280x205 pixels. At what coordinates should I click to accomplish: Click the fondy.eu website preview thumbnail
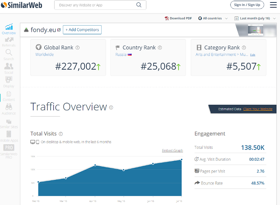[256, 30]
